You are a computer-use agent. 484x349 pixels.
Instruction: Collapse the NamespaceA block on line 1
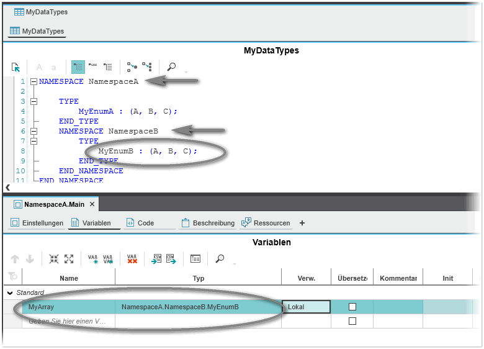click(x=34, y=81)
